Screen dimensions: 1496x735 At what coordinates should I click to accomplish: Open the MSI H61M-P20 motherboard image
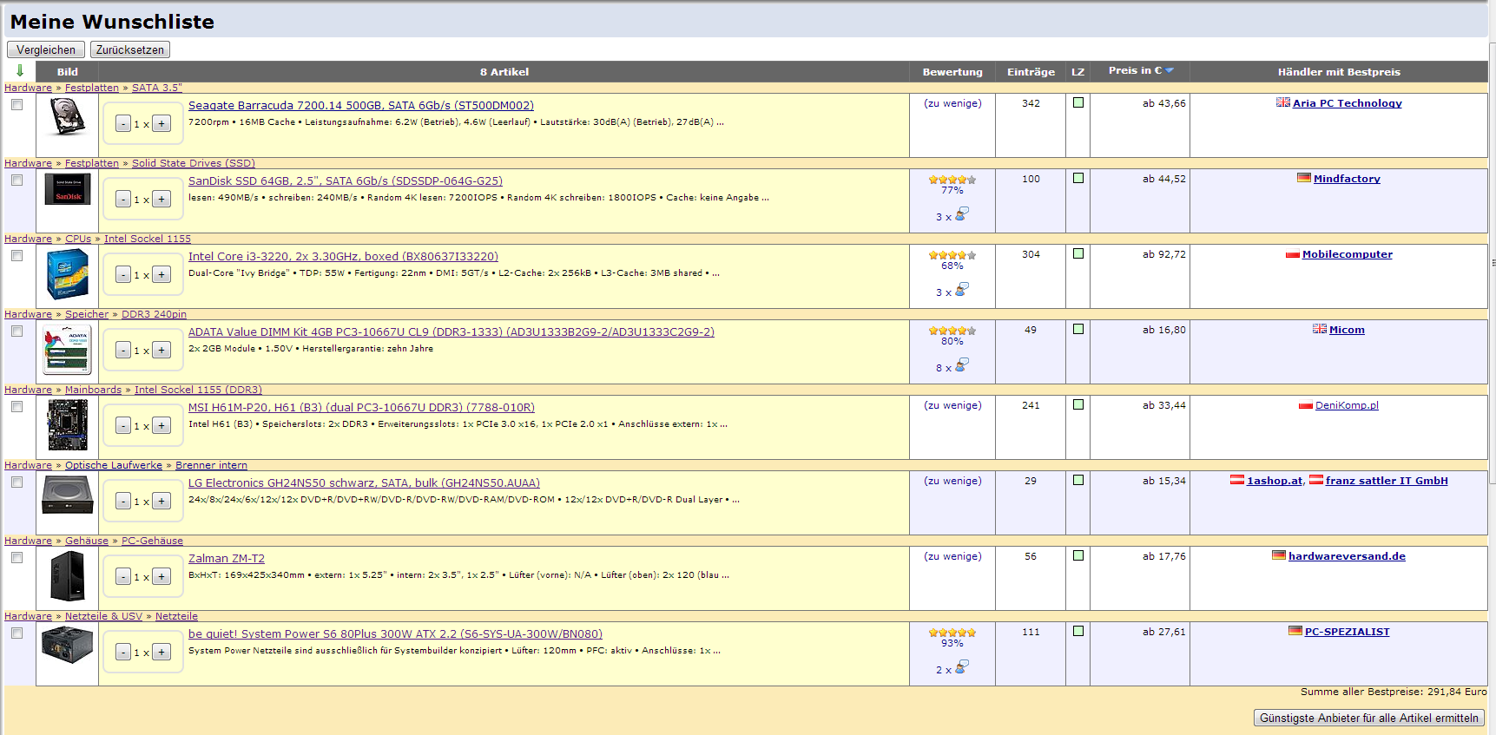[68, 425]
